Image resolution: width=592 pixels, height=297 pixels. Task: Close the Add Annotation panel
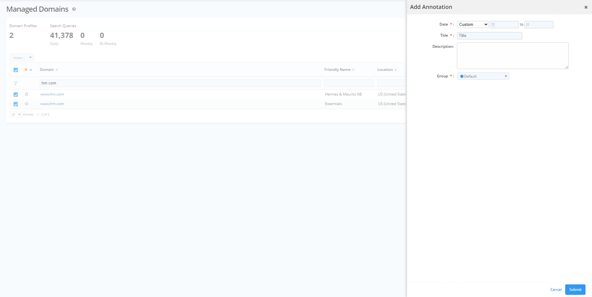tap(586, 7)
